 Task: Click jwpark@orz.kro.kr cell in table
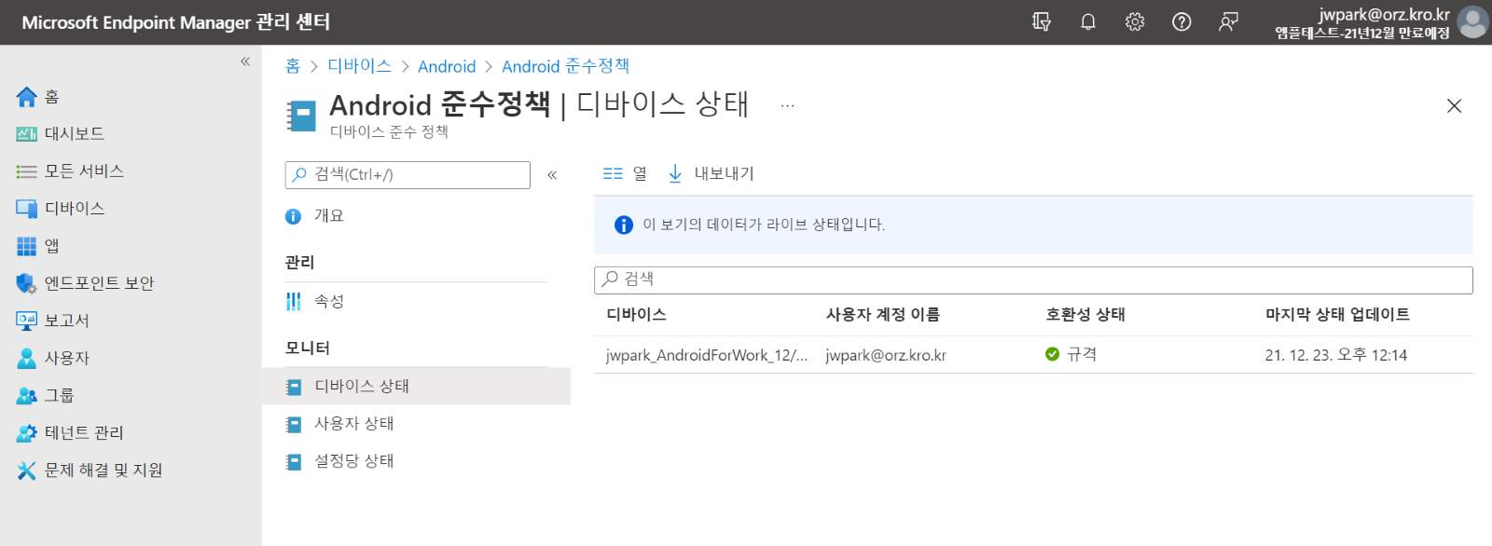click(x=886, y=355)
